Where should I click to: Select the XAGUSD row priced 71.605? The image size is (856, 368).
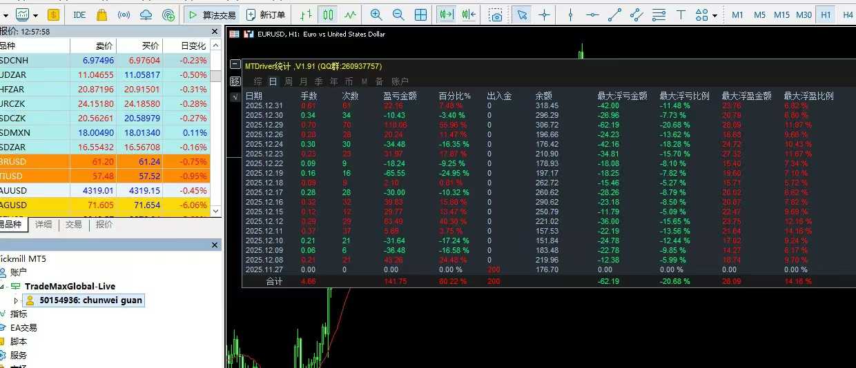[105, 205]
